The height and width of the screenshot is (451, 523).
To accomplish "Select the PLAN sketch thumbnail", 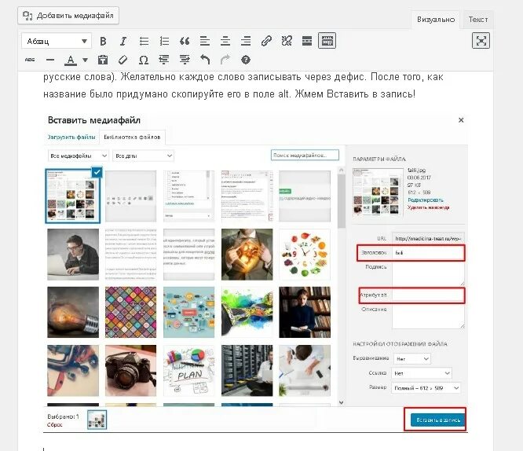I will (188, 371).
